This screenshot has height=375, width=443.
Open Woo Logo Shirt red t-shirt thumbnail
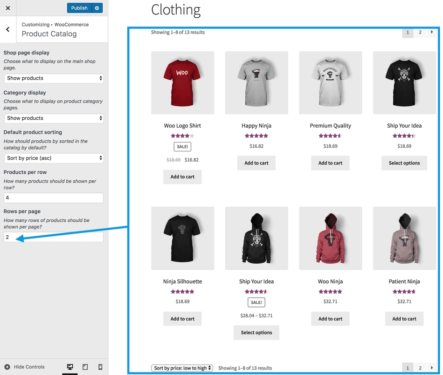coord(182,82)
